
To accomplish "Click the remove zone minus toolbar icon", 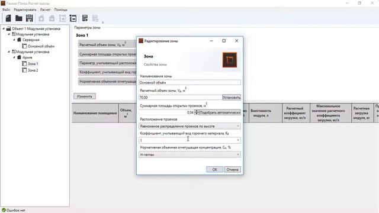I will point(73,18).
